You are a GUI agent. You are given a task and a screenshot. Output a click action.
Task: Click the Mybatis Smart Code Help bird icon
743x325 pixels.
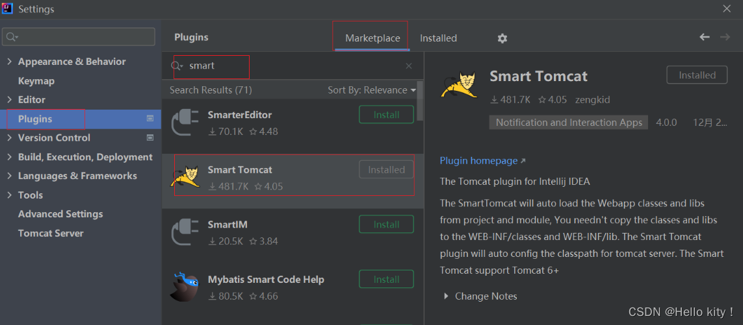[x=185, y=287]
